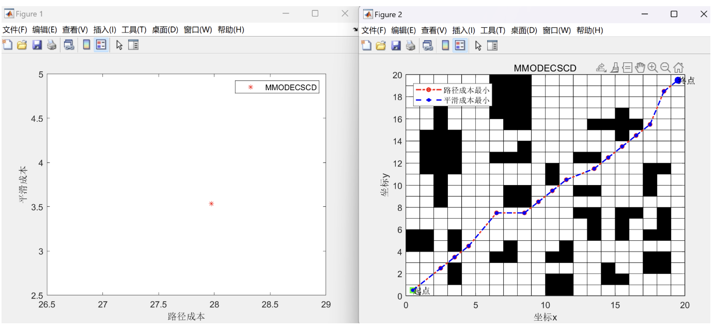Insert Colorbar via Figure 2 toolbar
Viewport: 715px width, 330px height.
click(445, 46)
